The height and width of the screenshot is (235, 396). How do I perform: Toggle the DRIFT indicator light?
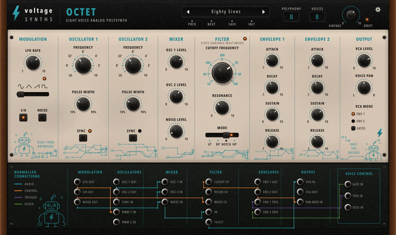point(367,20)
